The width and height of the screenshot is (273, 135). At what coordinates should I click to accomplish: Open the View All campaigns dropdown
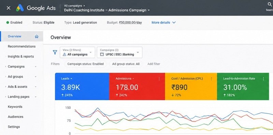coord(77,52)
